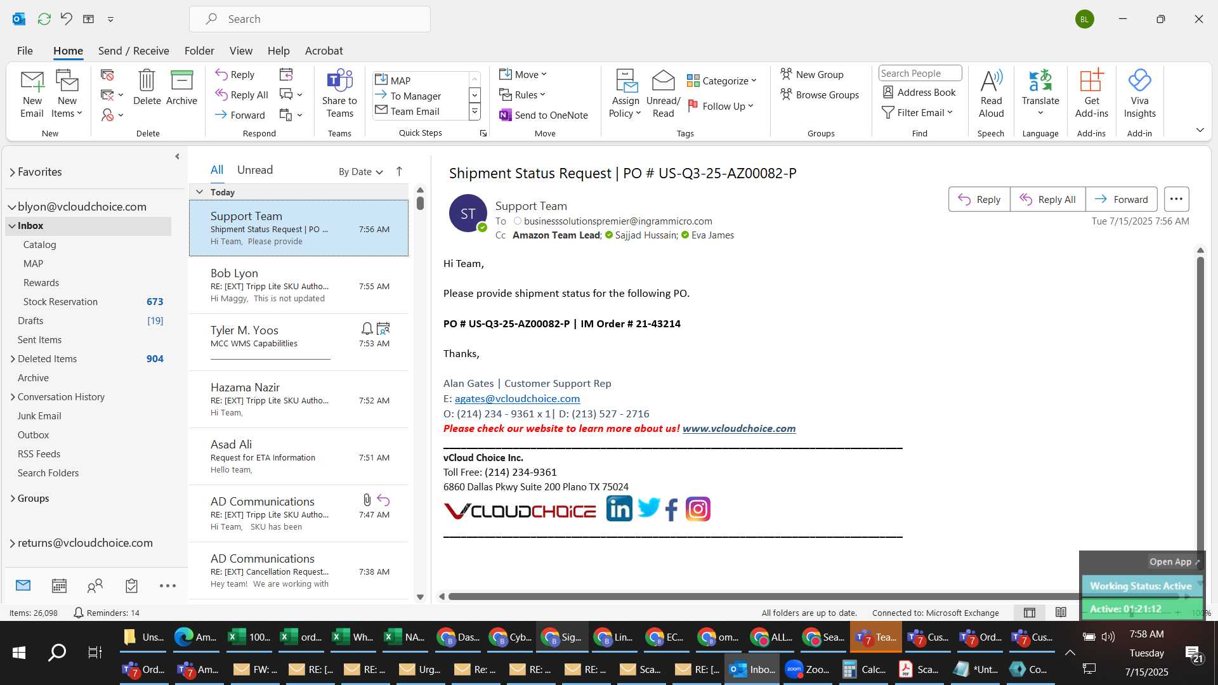Click Windows Start button
Screen dimensions: 1218x685
(x=19, y=652)
